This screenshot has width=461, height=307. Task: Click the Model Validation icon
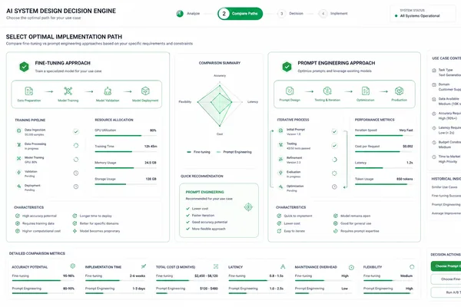pos(108,91)
